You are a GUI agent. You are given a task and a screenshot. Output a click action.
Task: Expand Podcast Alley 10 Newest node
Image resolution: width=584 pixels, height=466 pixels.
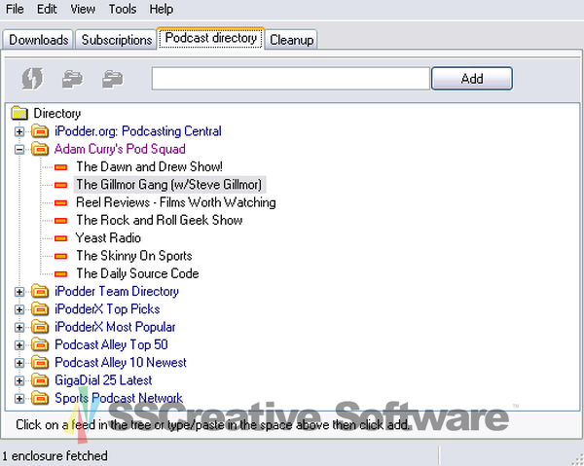pos(19,363)
